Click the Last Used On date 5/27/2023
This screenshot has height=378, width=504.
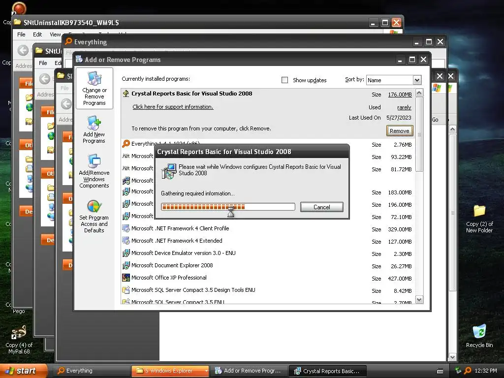point(399,118)
